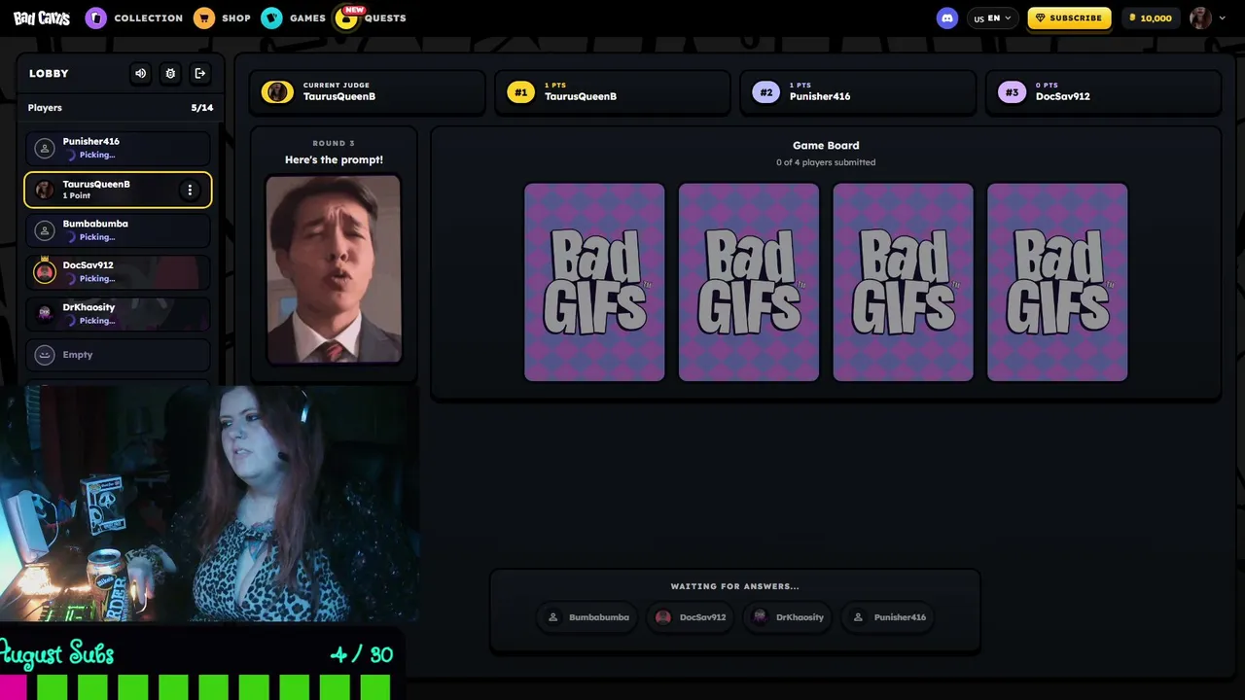Open the 10,000 coins balance
The image size is (1245, 700).
[x=1151, y=17]
